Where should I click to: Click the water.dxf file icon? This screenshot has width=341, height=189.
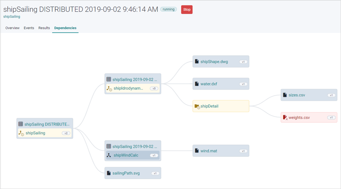[197, 84]
